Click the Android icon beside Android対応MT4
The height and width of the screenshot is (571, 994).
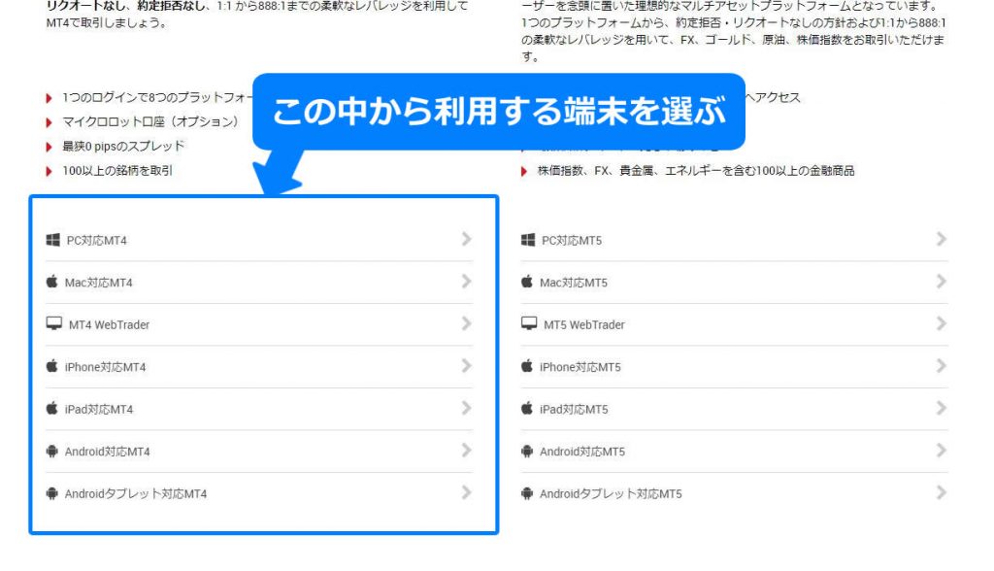coord(52,452)
